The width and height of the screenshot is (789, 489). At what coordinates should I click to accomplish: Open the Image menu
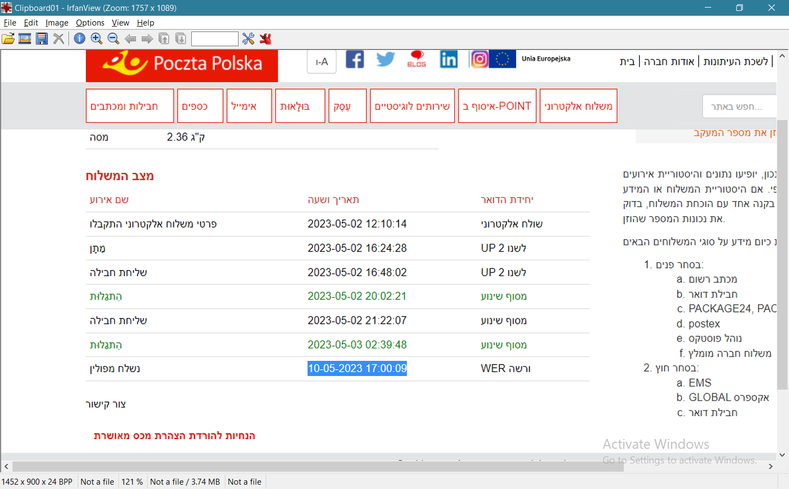point(57,23)
